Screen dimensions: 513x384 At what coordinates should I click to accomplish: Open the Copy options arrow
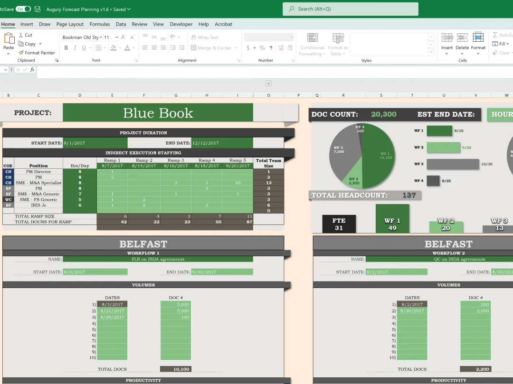[40, 44]
